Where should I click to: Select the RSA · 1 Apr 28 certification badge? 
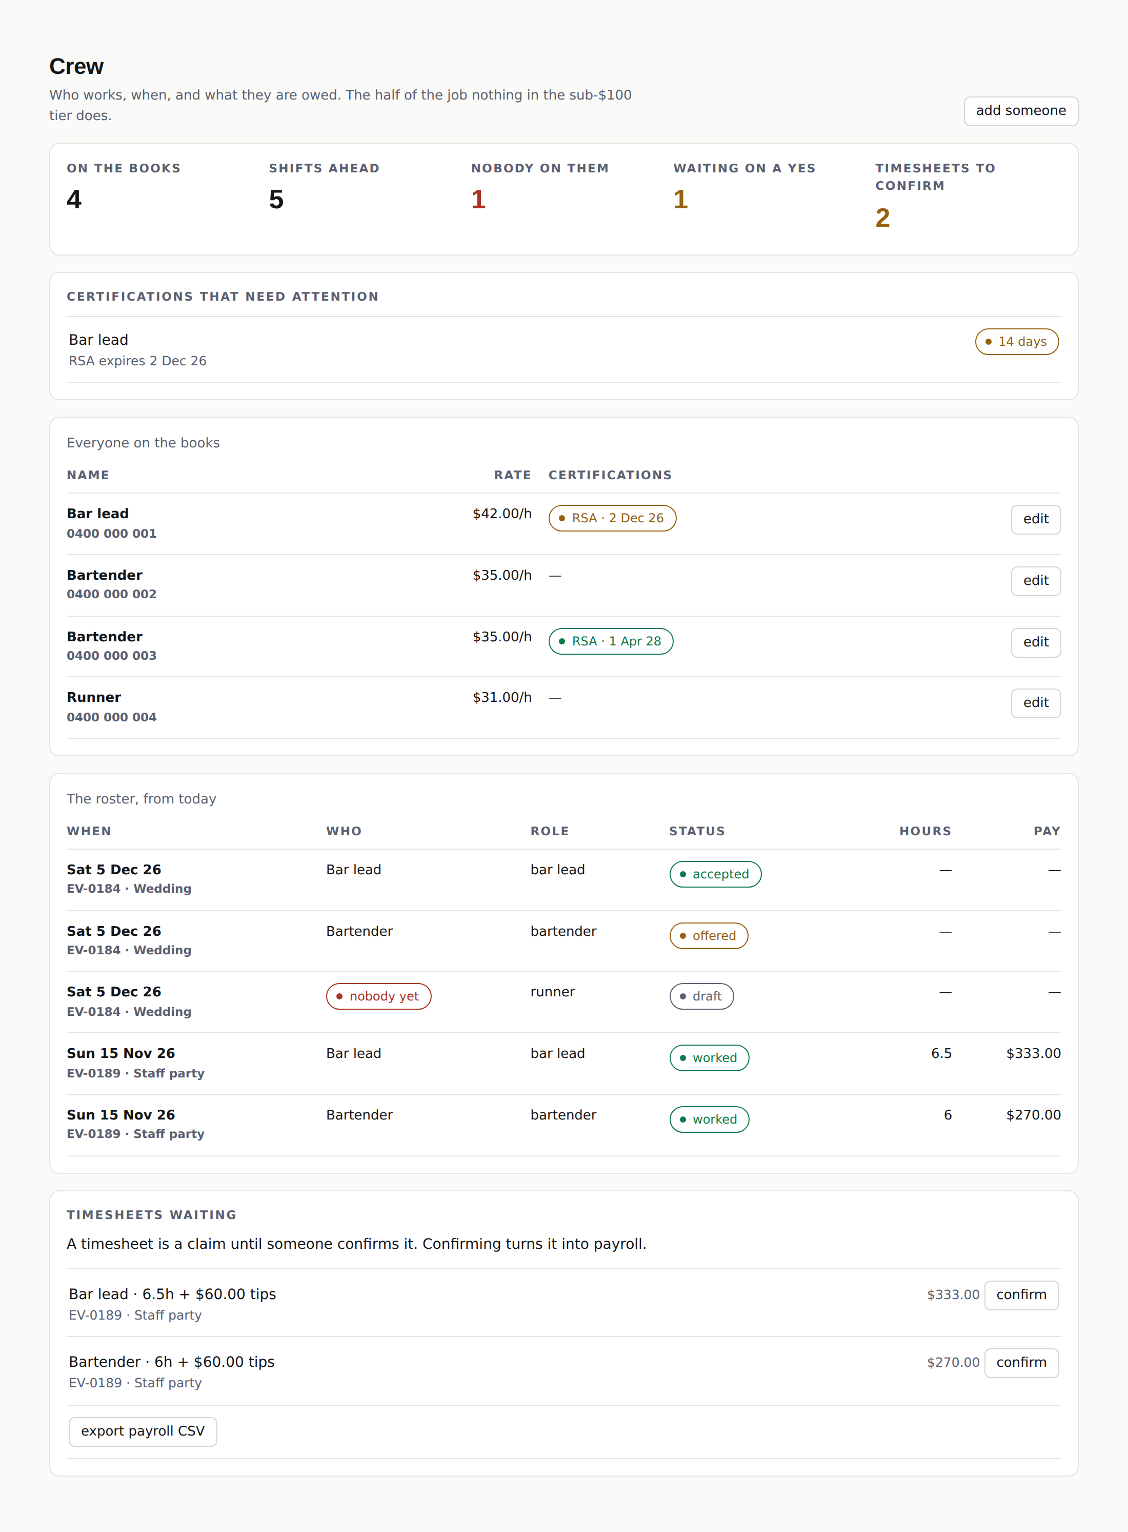point(611,641)
